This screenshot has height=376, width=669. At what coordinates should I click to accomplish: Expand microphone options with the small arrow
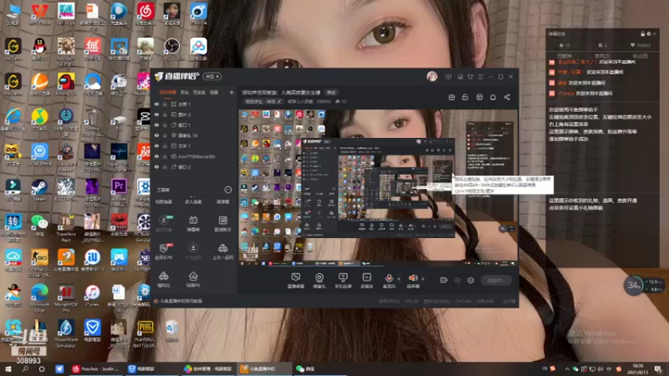coord(399,279)
